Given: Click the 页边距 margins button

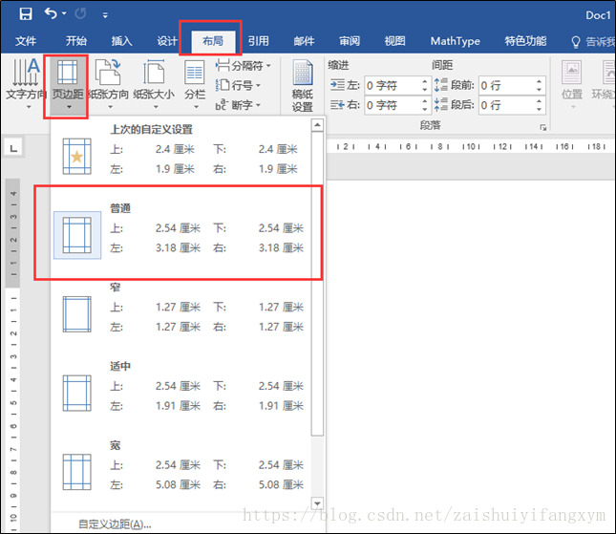Looking at the screenshot, I should [x=68, y=84].
